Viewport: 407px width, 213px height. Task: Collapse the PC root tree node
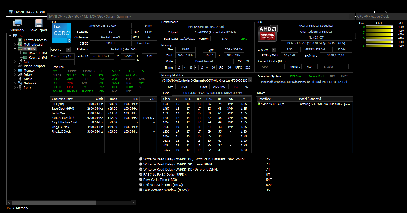(10, 36)
